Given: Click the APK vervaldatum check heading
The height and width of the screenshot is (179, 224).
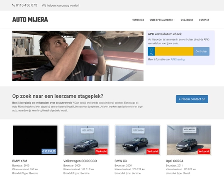Looking at the screenshot, I should click(165, 34).
